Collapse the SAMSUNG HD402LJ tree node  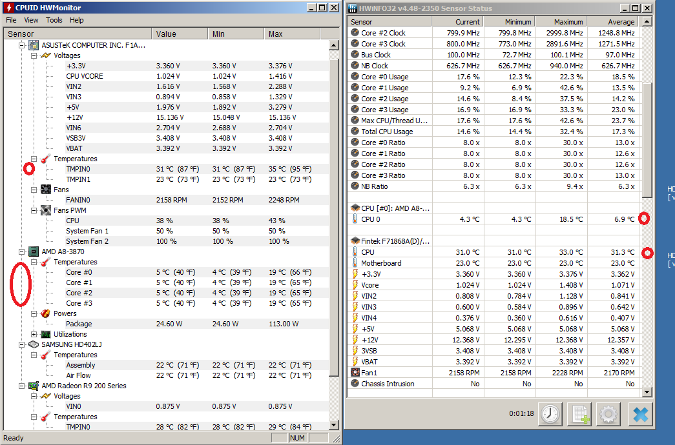(x=21, y=344)
